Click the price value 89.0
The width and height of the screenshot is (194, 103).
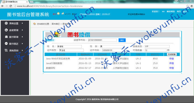[155, 59]
